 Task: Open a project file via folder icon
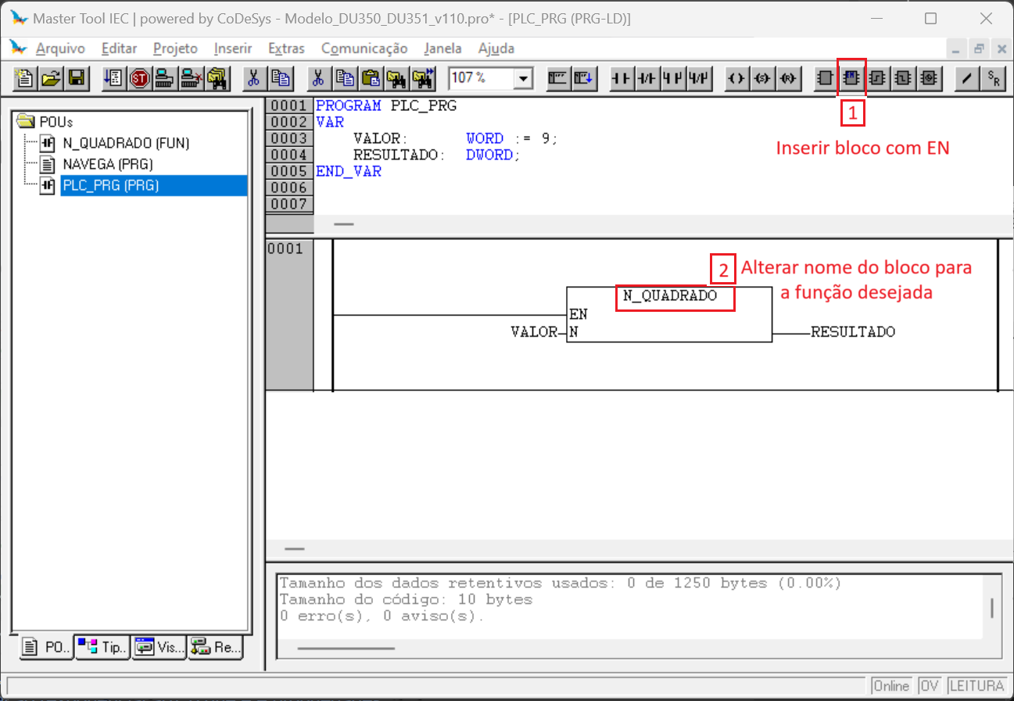[52, 78]
